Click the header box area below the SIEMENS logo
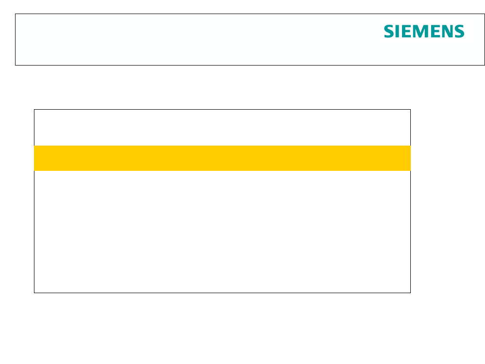Image resolution: width=485 pixels, height=364 pixels. pyautogui.click(x=424, y=52)
